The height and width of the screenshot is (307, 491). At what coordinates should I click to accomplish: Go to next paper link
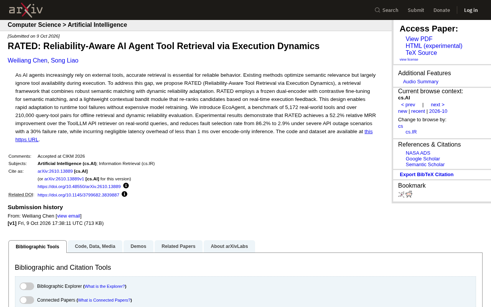click(438, 105)
